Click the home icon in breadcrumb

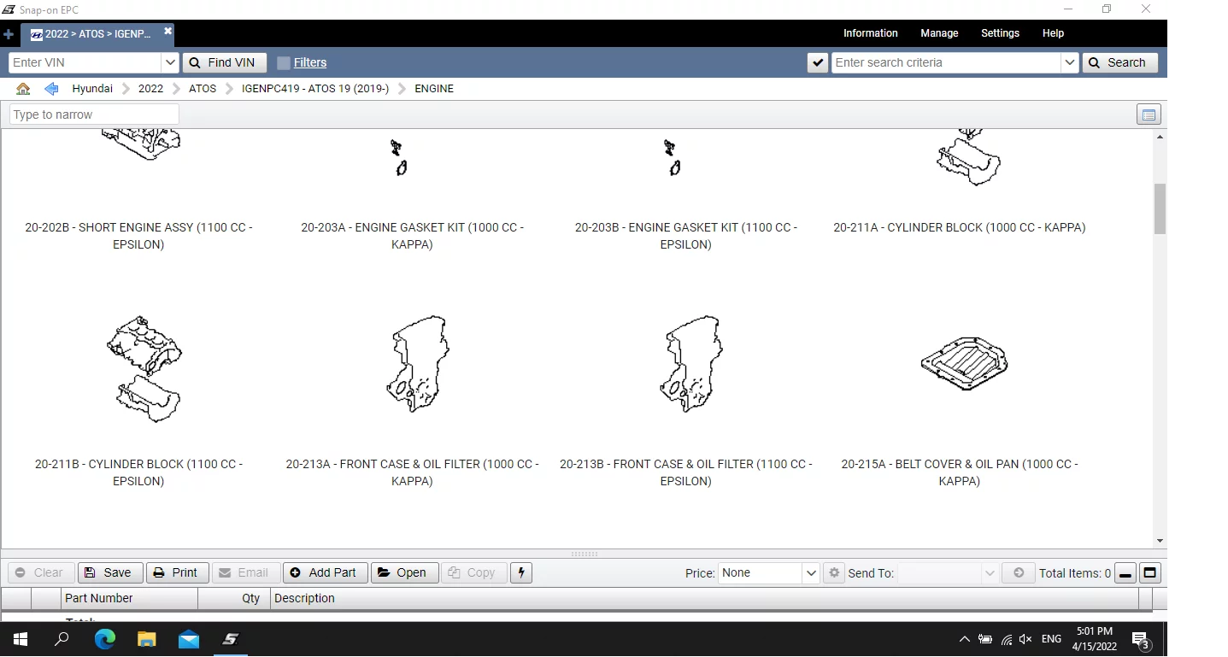pos(23,89)
